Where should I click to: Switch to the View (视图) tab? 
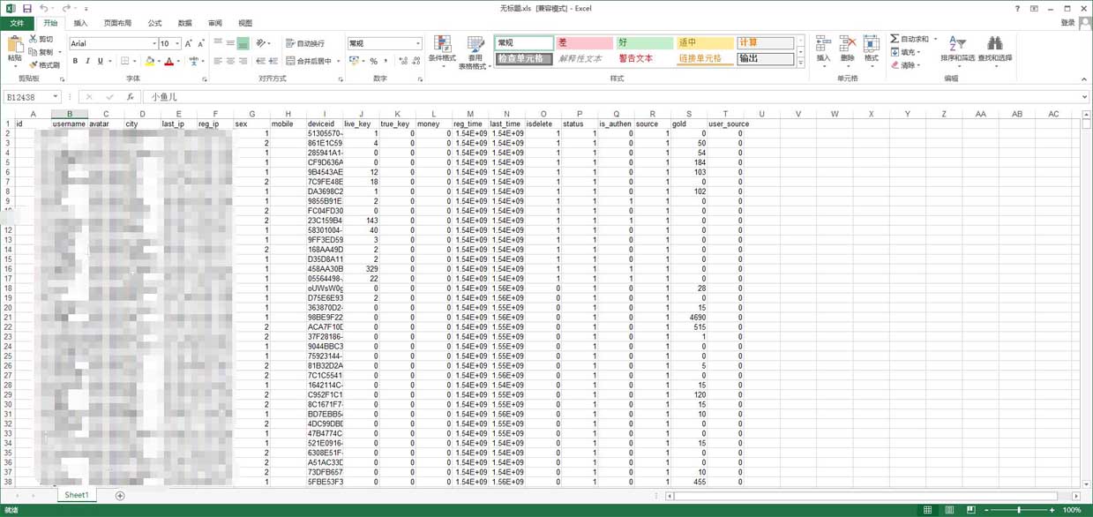click(x=245, y=24)
